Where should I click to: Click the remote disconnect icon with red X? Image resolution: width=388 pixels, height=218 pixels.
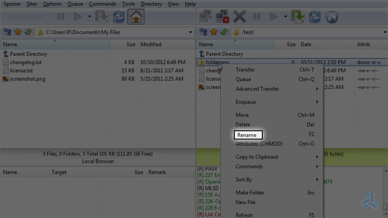tap(222, 17)
